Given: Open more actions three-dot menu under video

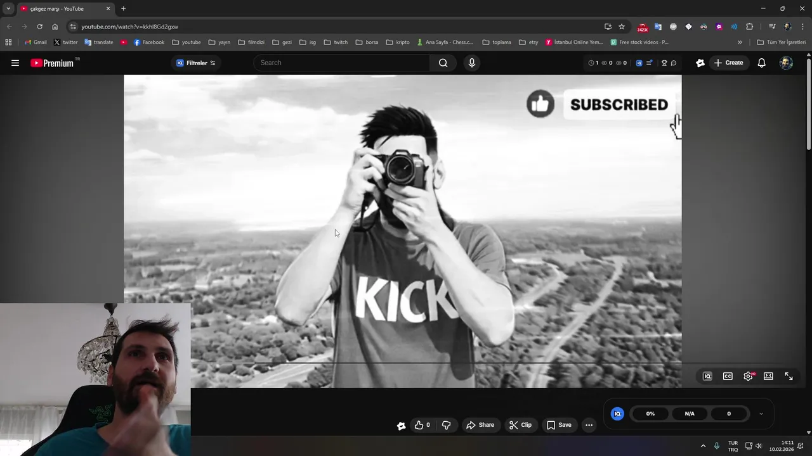Looking at the screenshot, I should point(589,425).
